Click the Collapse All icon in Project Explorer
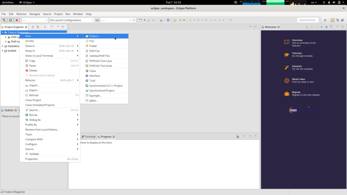The height and width of the screenshot is (195, 347). tap(33, 27)
